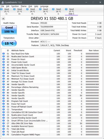104x139 pixels.
Task: Select the C: drive status icon
Action: (1, 9)
